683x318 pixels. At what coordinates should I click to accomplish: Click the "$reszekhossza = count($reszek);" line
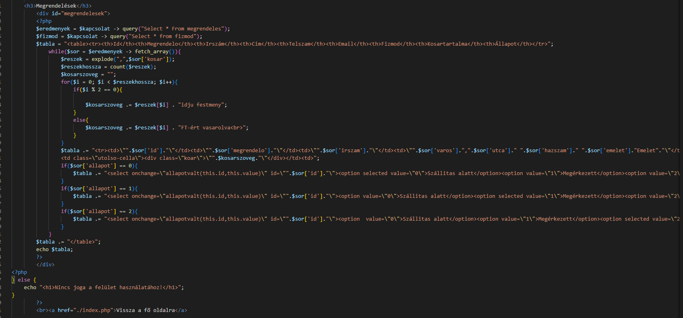pyautogui.click(x=108, y=67)
